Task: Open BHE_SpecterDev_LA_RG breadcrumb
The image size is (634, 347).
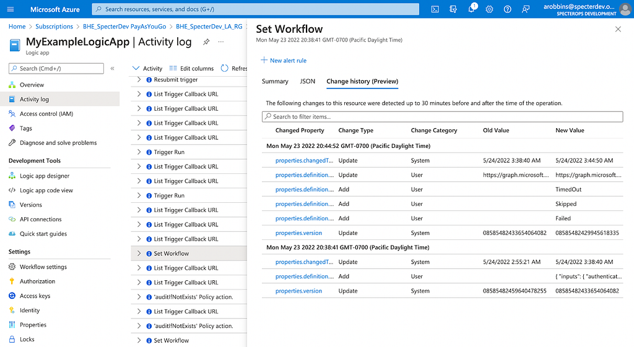Action: coord(209,26)
